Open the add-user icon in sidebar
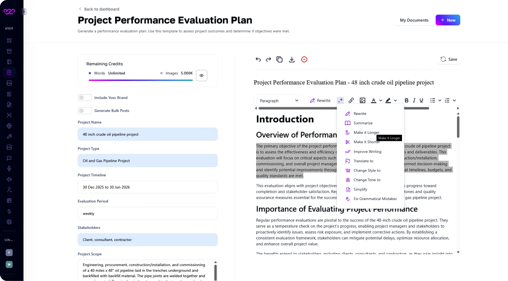Viewport: 508px width, 281px height. click(9, 190)
